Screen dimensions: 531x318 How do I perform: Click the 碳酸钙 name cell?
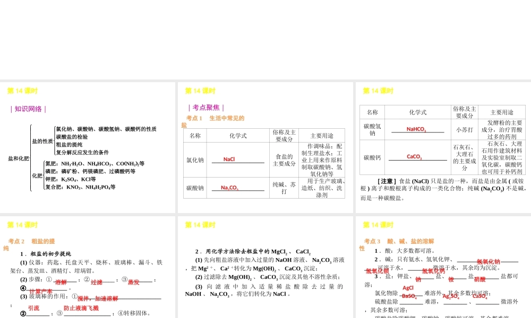point(372,157)
